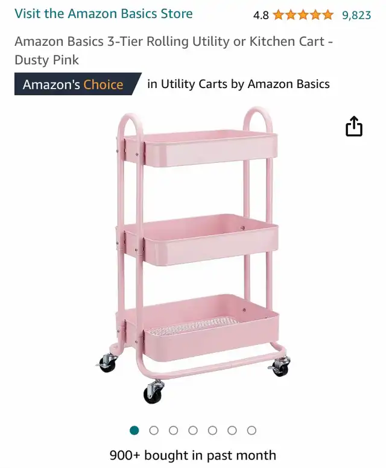Screen dimensions: 386x468
Task: Open Utility Carts by Amazon Basics category
Action: tap(238, 84)
